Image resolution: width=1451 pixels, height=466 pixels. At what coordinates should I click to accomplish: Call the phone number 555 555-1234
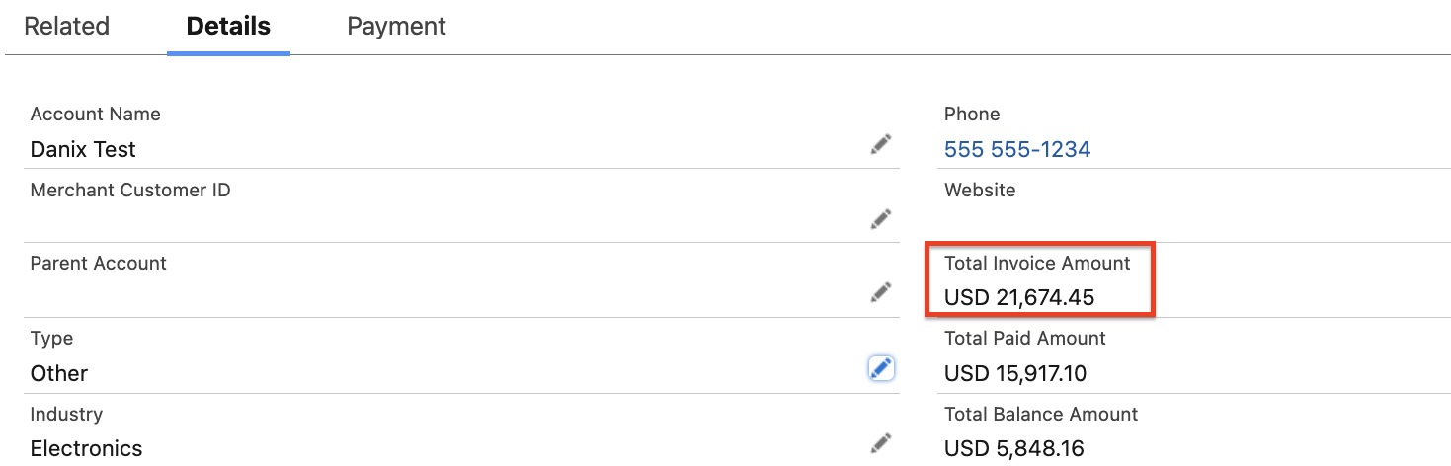[x=1016, y=150]
